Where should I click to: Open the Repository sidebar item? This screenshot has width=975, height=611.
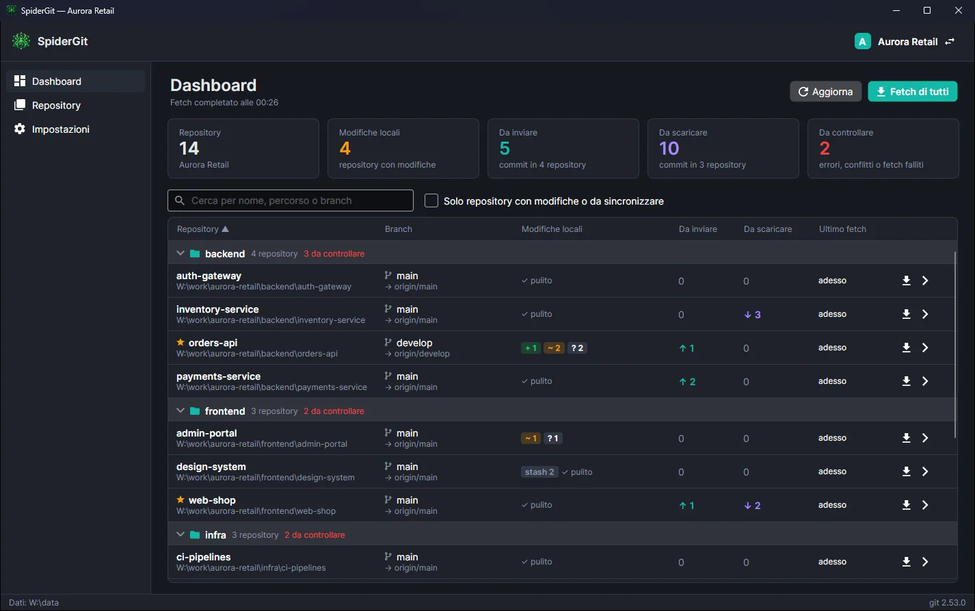(x=76, y=105)
